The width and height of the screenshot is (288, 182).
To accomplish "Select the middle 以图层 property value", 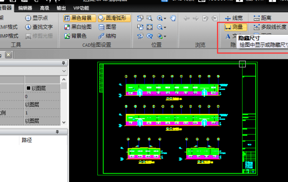I will coord(42,104).
